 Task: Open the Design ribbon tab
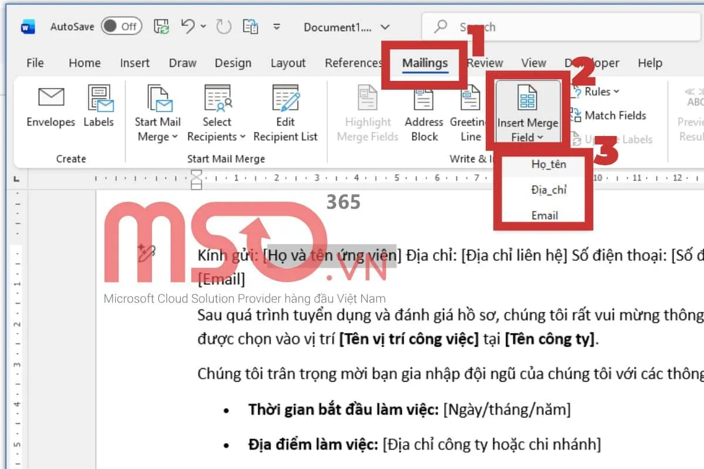click(x=233, y=63)
